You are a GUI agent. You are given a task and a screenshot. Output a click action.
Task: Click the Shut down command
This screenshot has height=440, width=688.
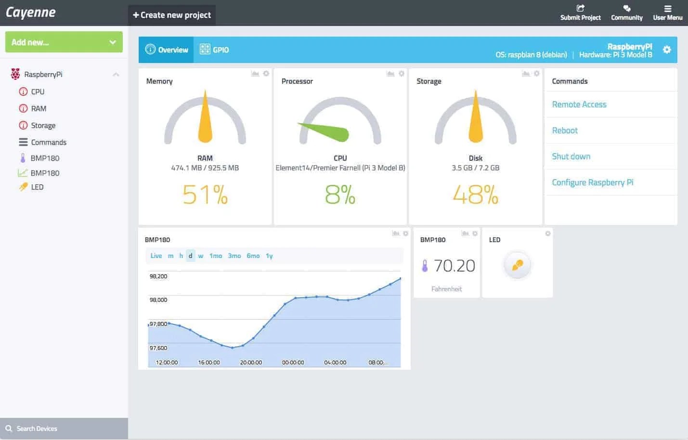(x=571, y=156)
